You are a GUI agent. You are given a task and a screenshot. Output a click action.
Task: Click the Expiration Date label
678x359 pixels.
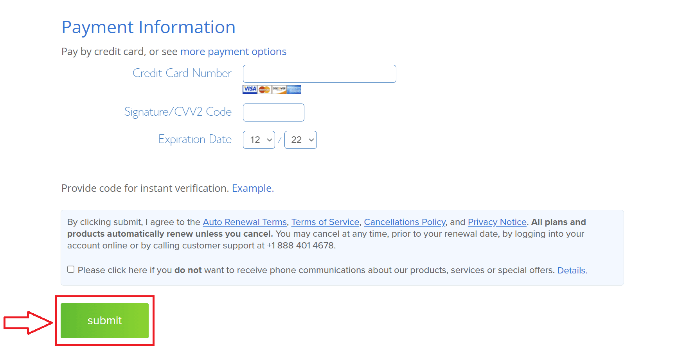[x=195, y=139]
